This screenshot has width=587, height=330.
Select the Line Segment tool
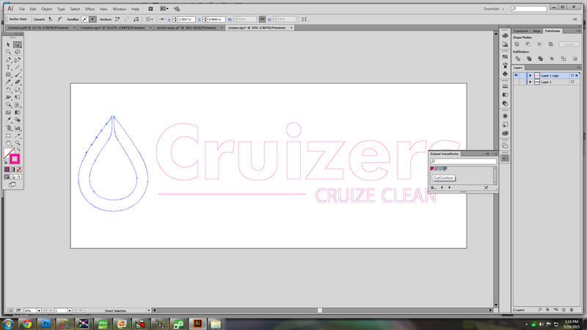[17, 67]
